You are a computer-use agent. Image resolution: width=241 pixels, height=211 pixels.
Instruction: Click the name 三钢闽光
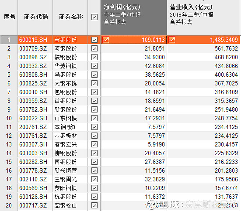click(66, 179)
